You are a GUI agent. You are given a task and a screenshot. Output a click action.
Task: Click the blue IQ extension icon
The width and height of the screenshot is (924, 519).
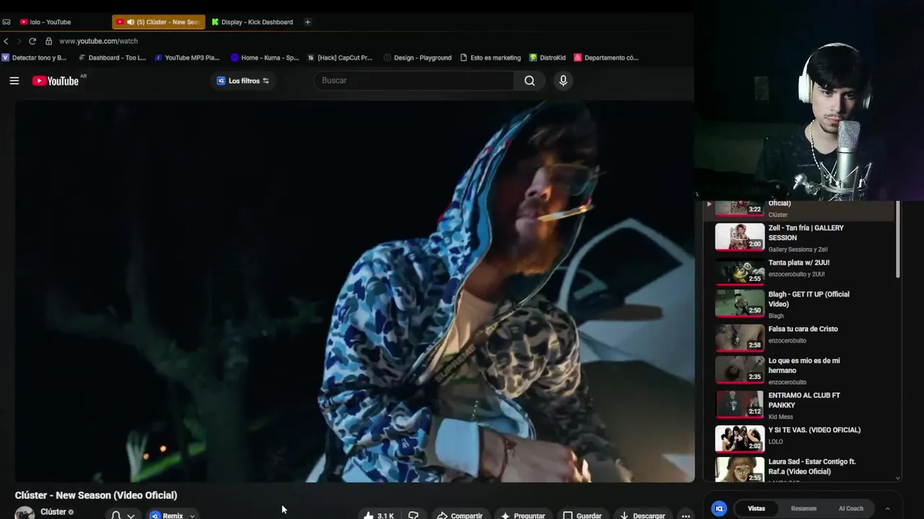pyautogui.click(x=719, y=508)
